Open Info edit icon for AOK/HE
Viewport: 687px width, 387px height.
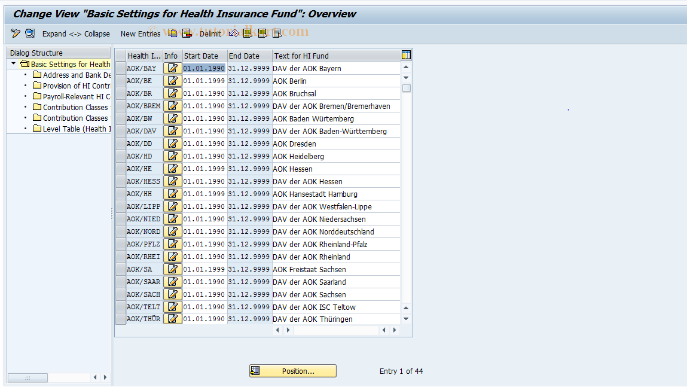click(x=173, y=169)
